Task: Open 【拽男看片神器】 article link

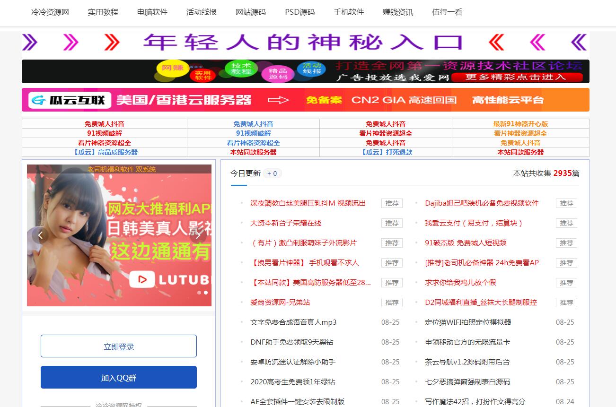Action: 304,263
